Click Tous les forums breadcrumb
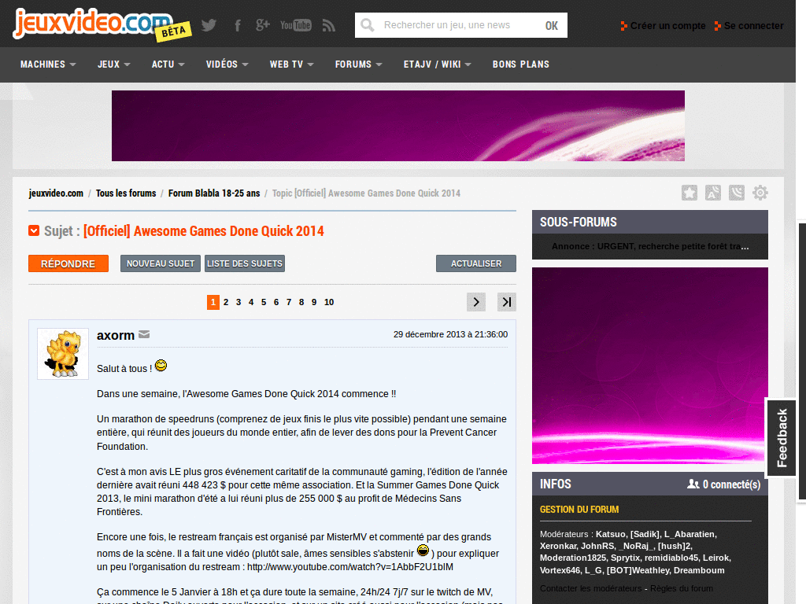 point(126,193)
